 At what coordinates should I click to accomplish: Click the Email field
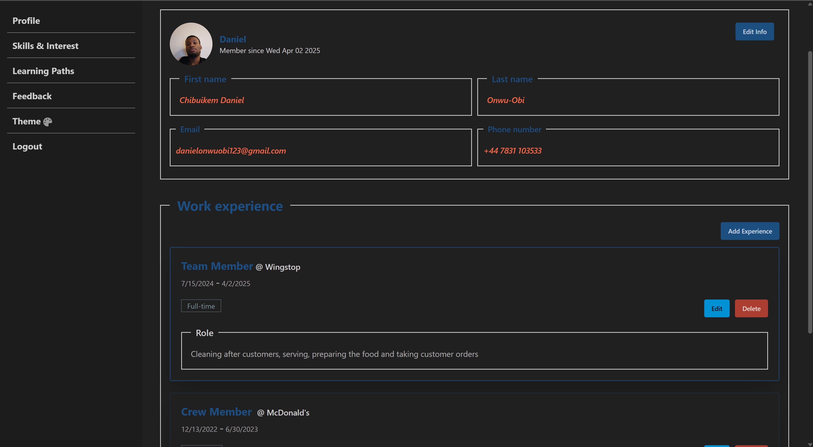320,151
